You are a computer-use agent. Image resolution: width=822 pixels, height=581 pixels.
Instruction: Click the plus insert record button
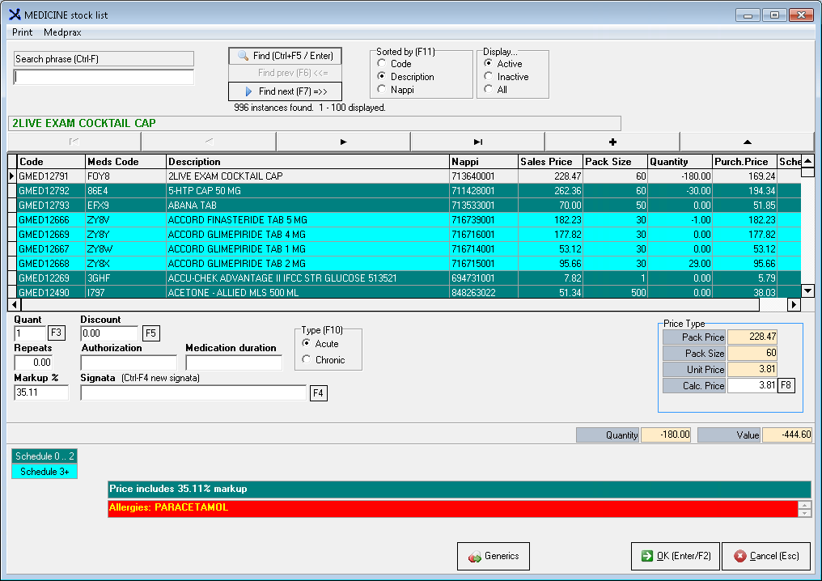(x=612, y=142)
